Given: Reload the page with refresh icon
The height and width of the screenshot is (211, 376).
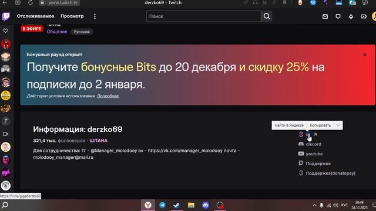Looking at the screenshot, I should click(31, 2).
